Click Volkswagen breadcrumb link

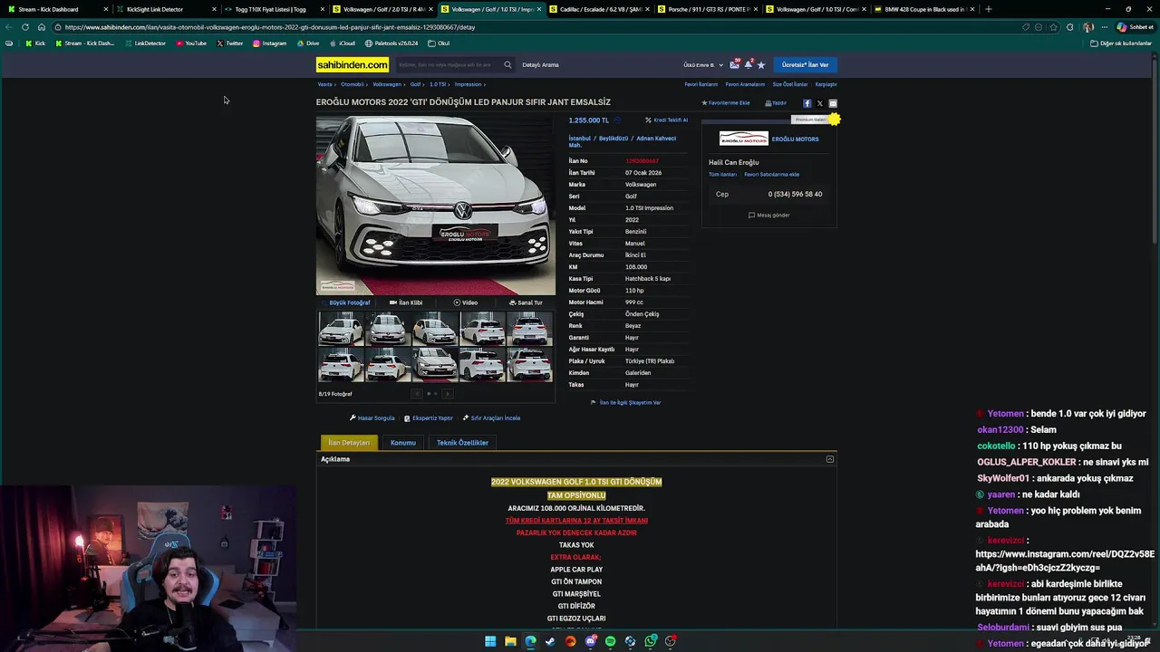[x=387, y=84]
